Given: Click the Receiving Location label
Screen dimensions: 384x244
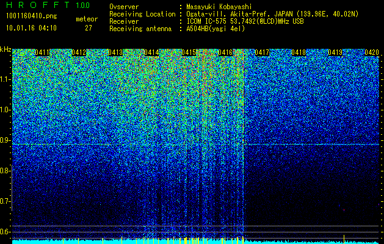Looking at the screenshot, I should 142,14.
